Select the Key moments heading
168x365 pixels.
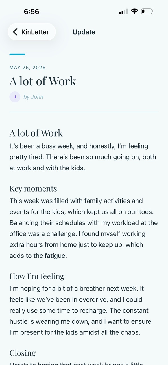(x=33, y=188)
